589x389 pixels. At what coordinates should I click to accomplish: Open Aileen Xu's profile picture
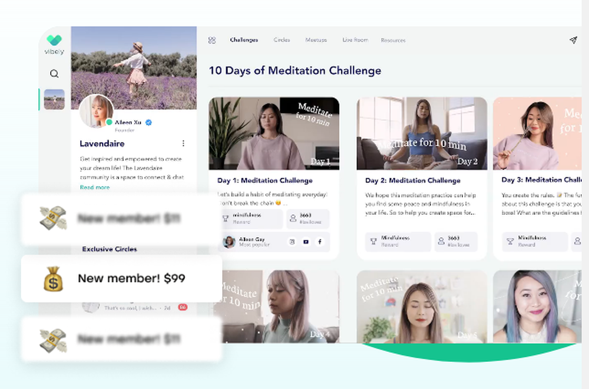[97, 111]
